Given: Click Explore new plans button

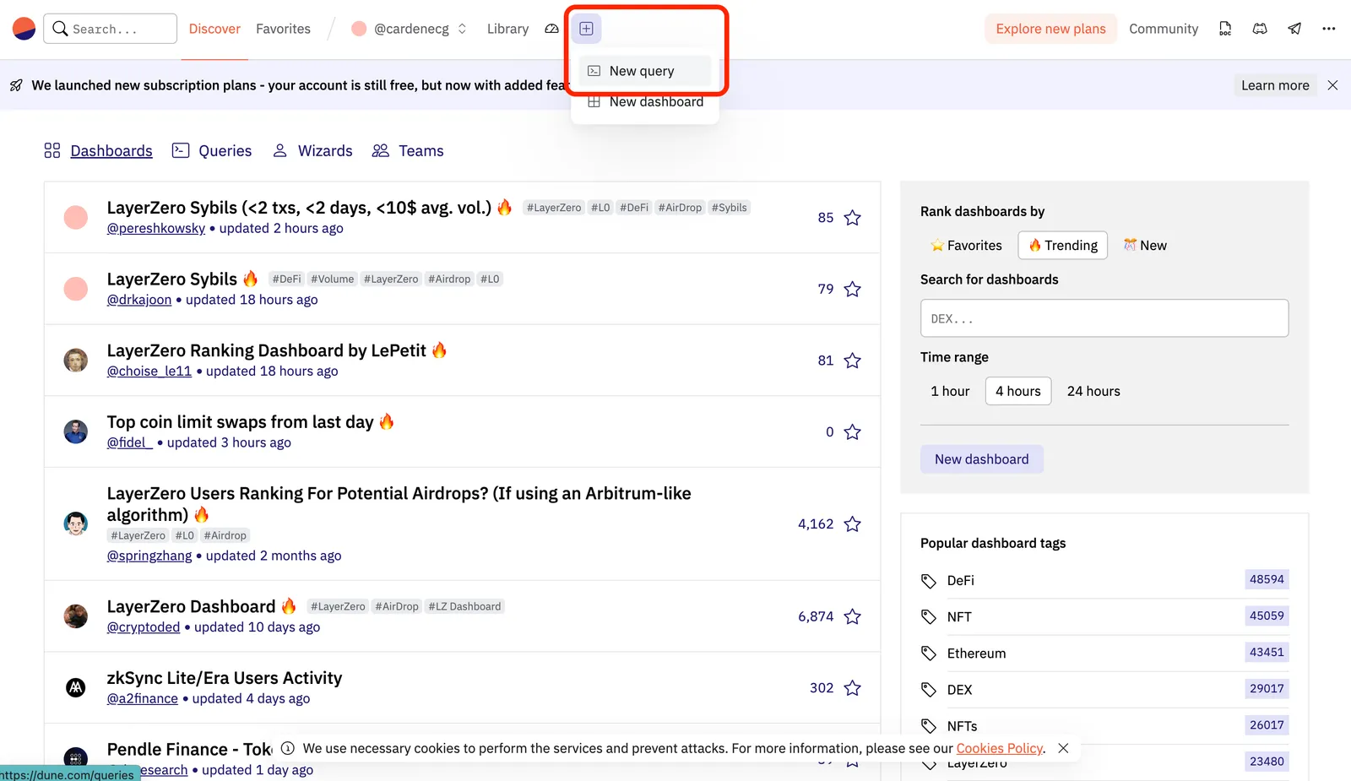Looking at the screenshot, I should coord(1050,29).
